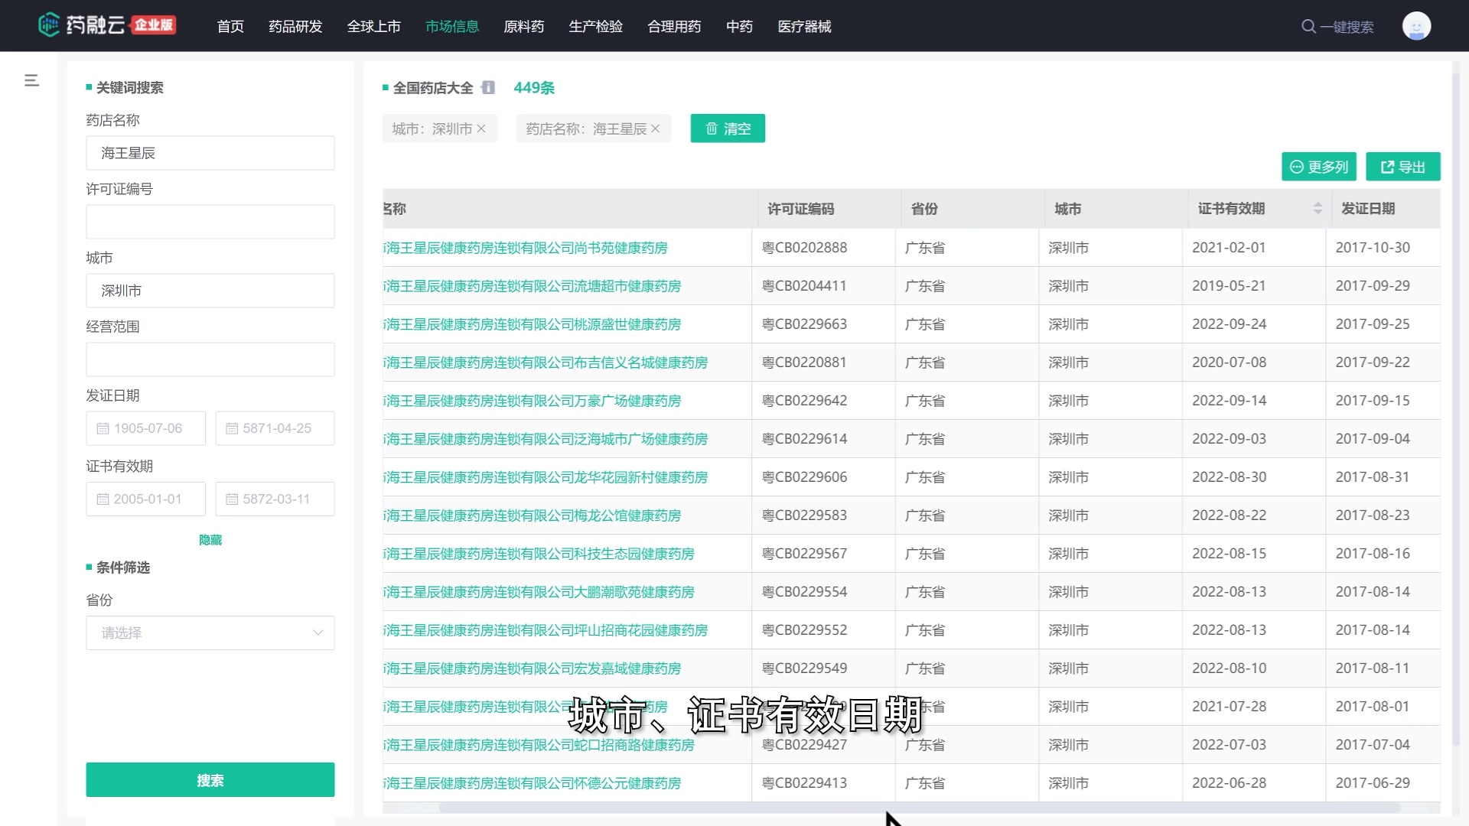Screen dimensions: 1469x826
Task: Open 蛇口招商路健康药房 pharmacy link
Action: tap(539, 745)
